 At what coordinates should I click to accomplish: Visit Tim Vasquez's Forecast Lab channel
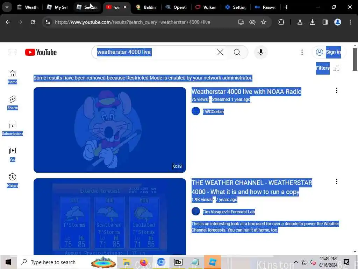click(x=229, y=212)
